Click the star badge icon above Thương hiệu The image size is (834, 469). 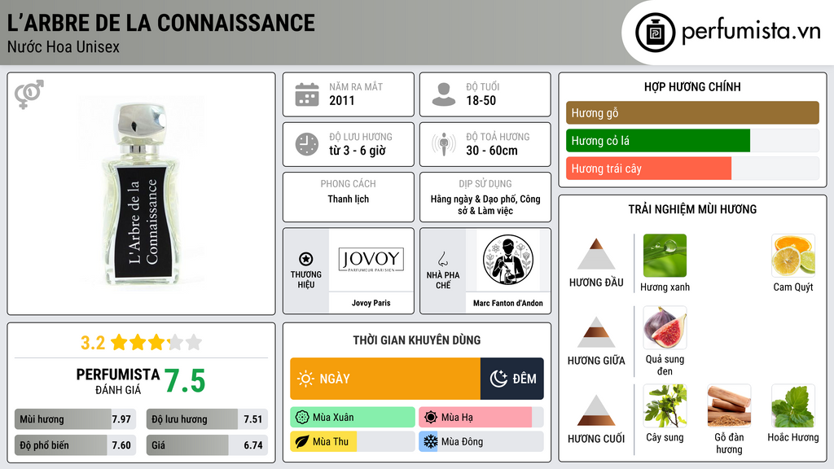pyautogui.click(x=306, y=259)
